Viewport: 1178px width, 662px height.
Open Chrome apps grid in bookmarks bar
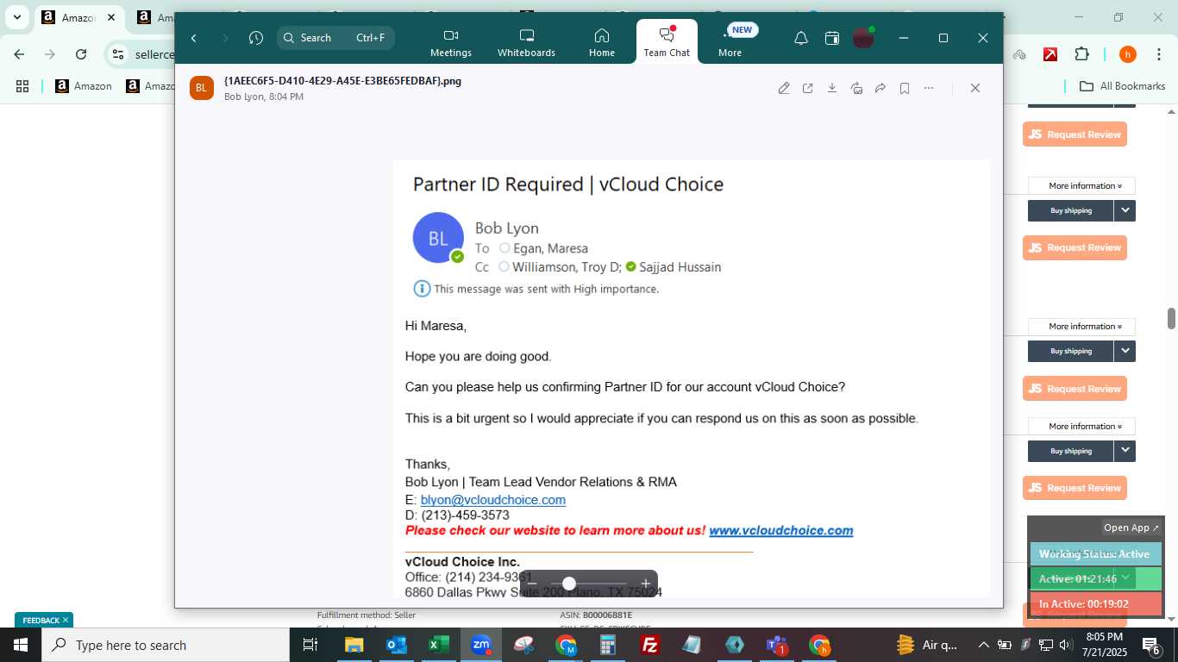[x=22, y=86]
